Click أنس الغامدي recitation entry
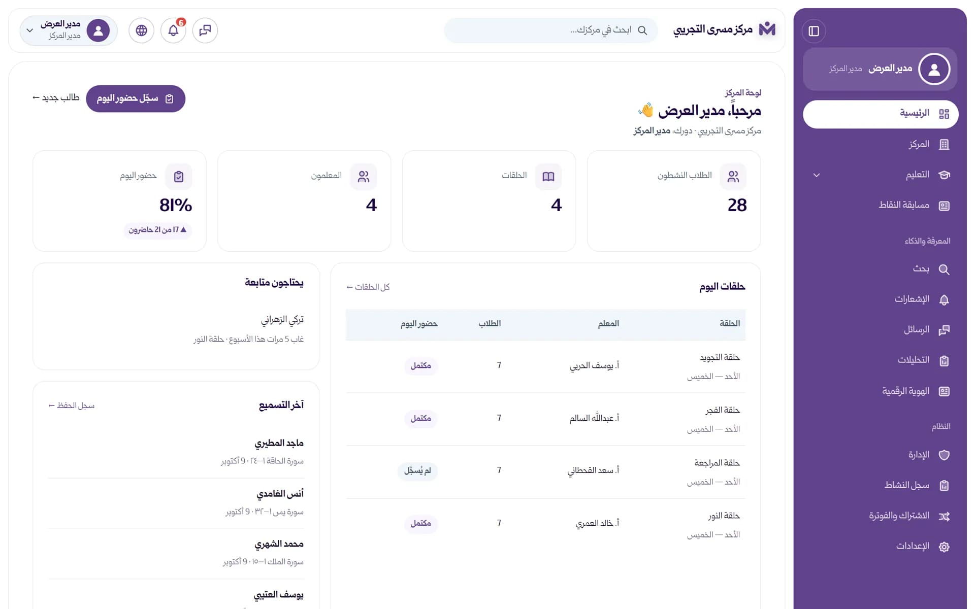The height and width of the screenshot is (609, 975). click(x=280, y=494)
